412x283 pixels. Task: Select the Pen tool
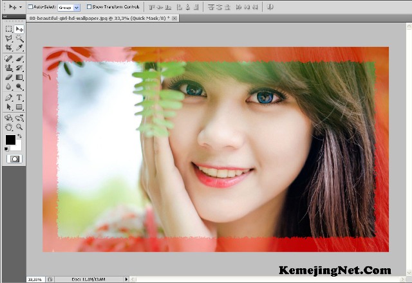click(x=8, y=97)
